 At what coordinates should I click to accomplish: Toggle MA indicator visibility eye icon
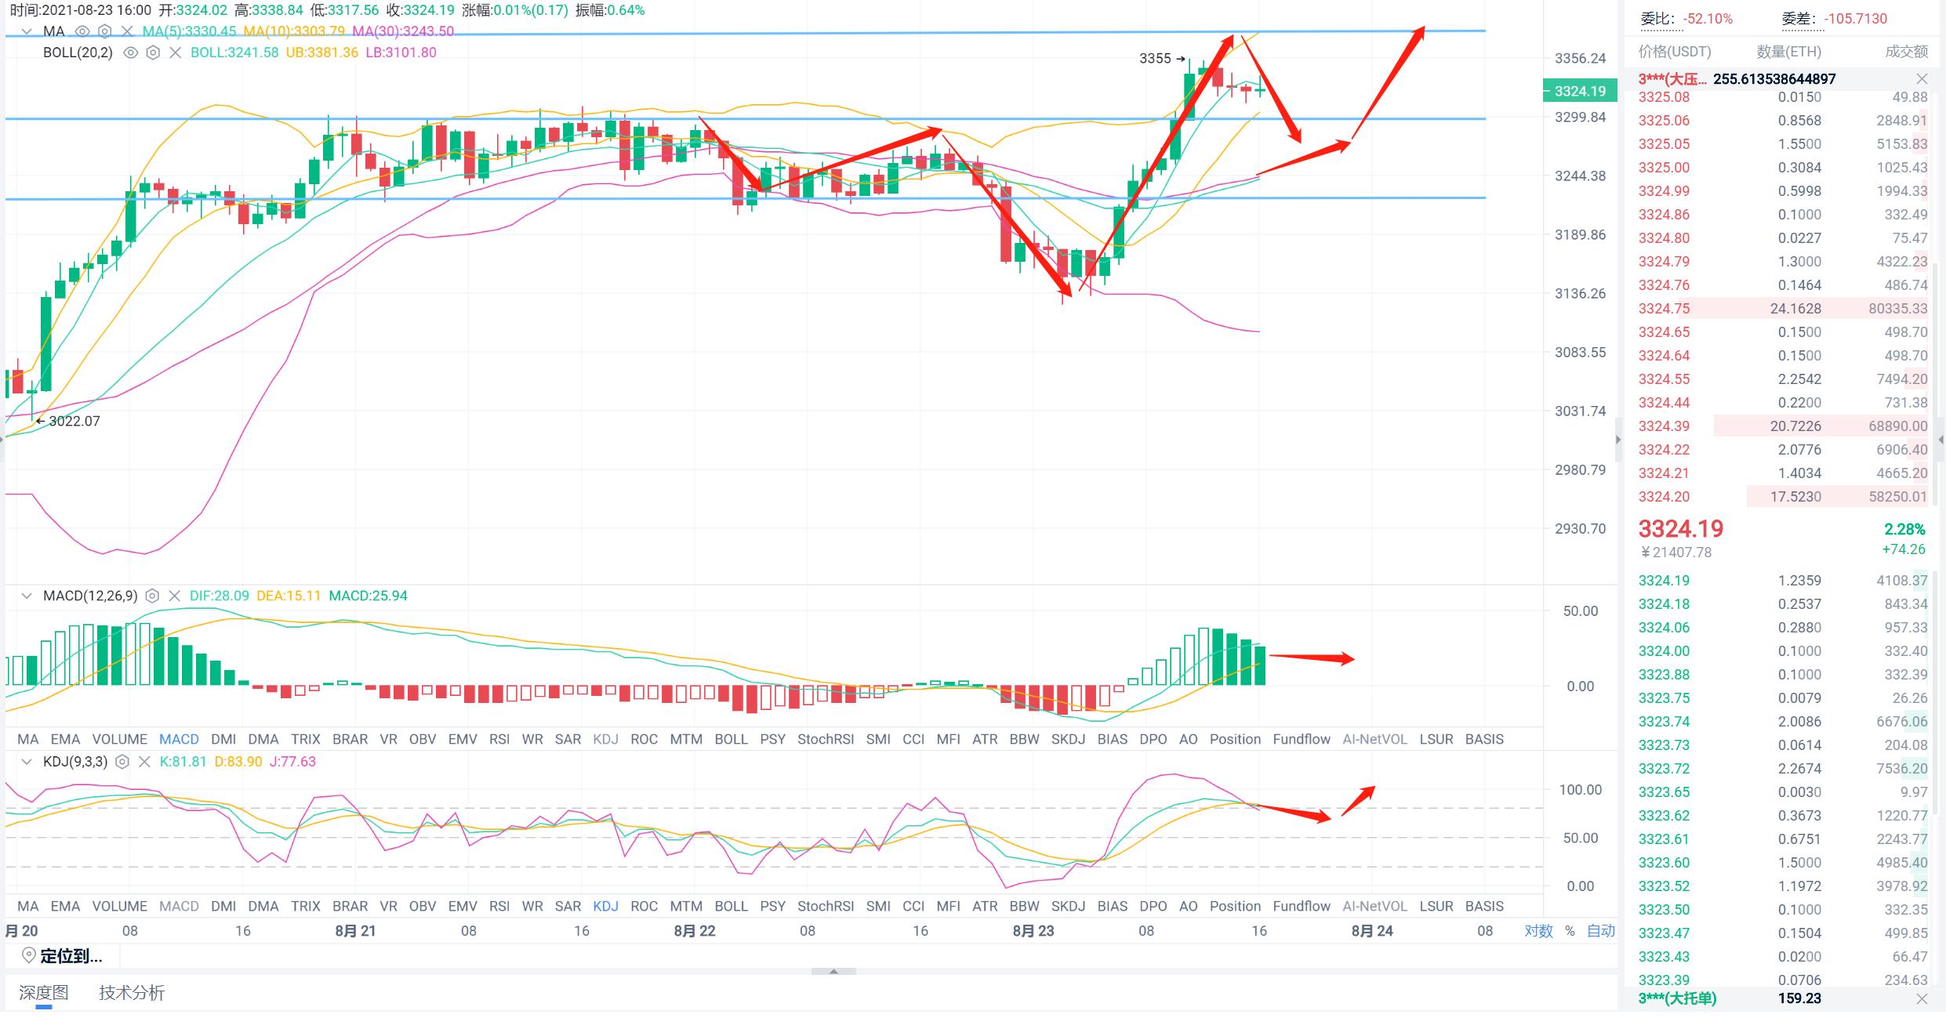82,31
